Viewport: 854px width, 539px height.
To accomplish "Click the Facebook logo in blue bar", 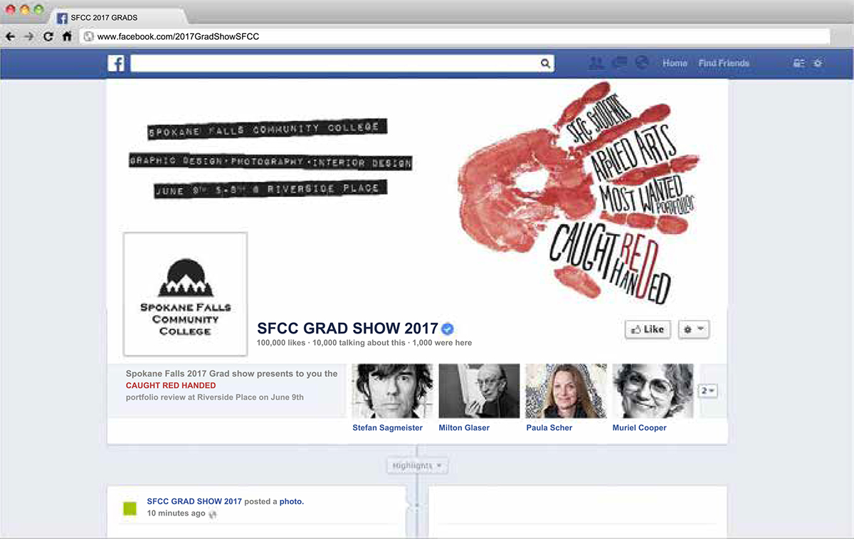I will [116, 63].
